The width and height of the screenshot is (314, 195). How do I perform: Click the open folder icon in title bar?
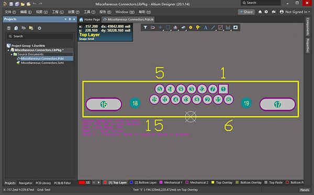(x=23, y=4)
